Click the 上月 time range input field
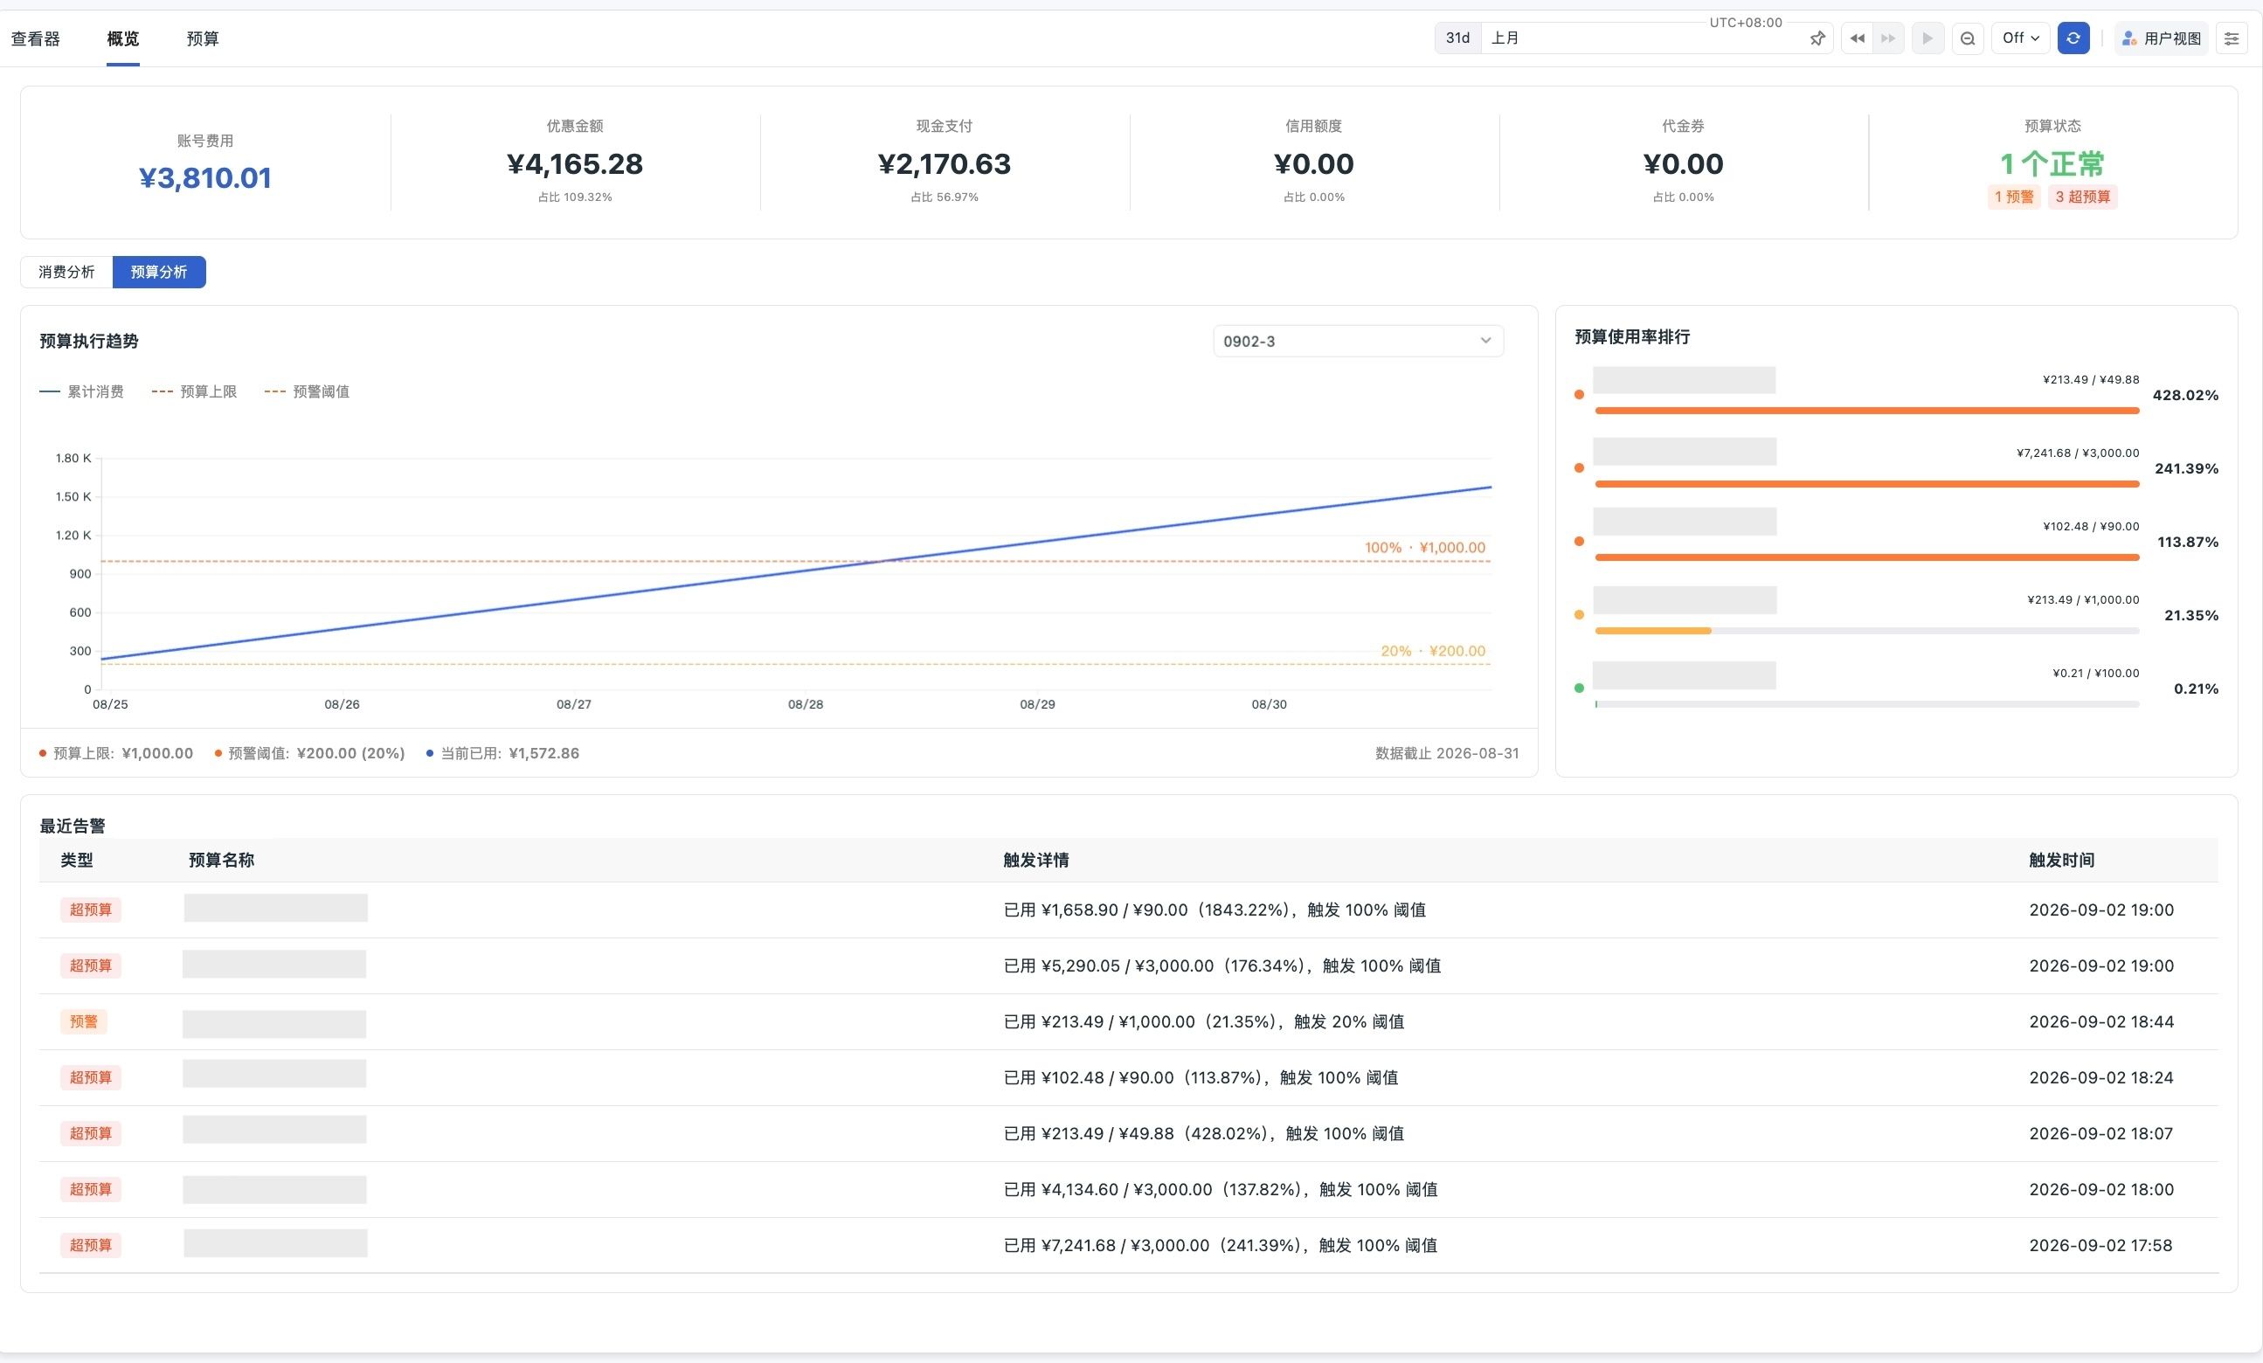The width and height of the screenshot is (2263, 1363). (x=1644, y=38)
